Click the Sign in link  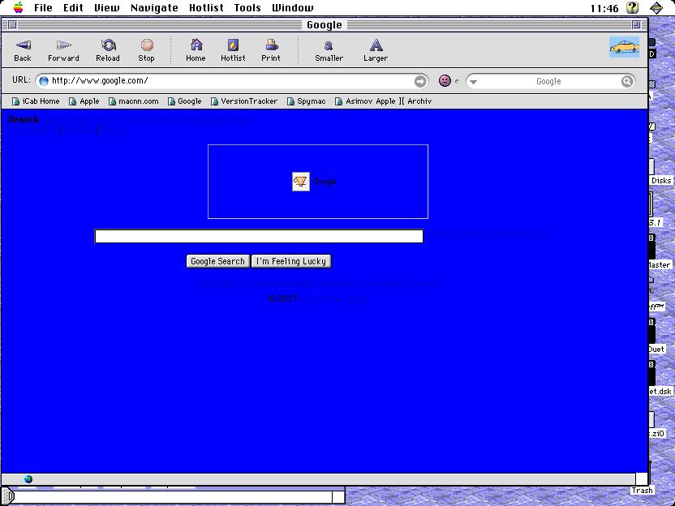[115, 129]
